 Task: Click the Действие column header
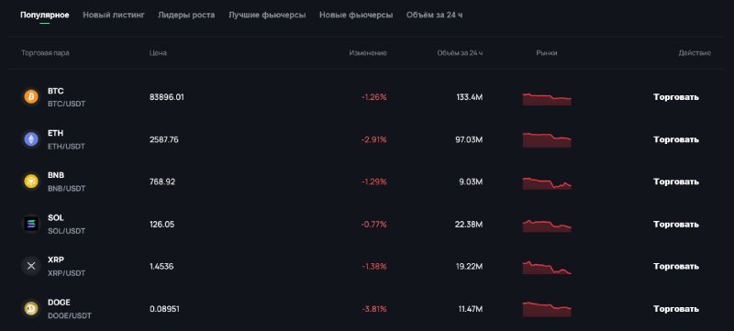point(695,53)
